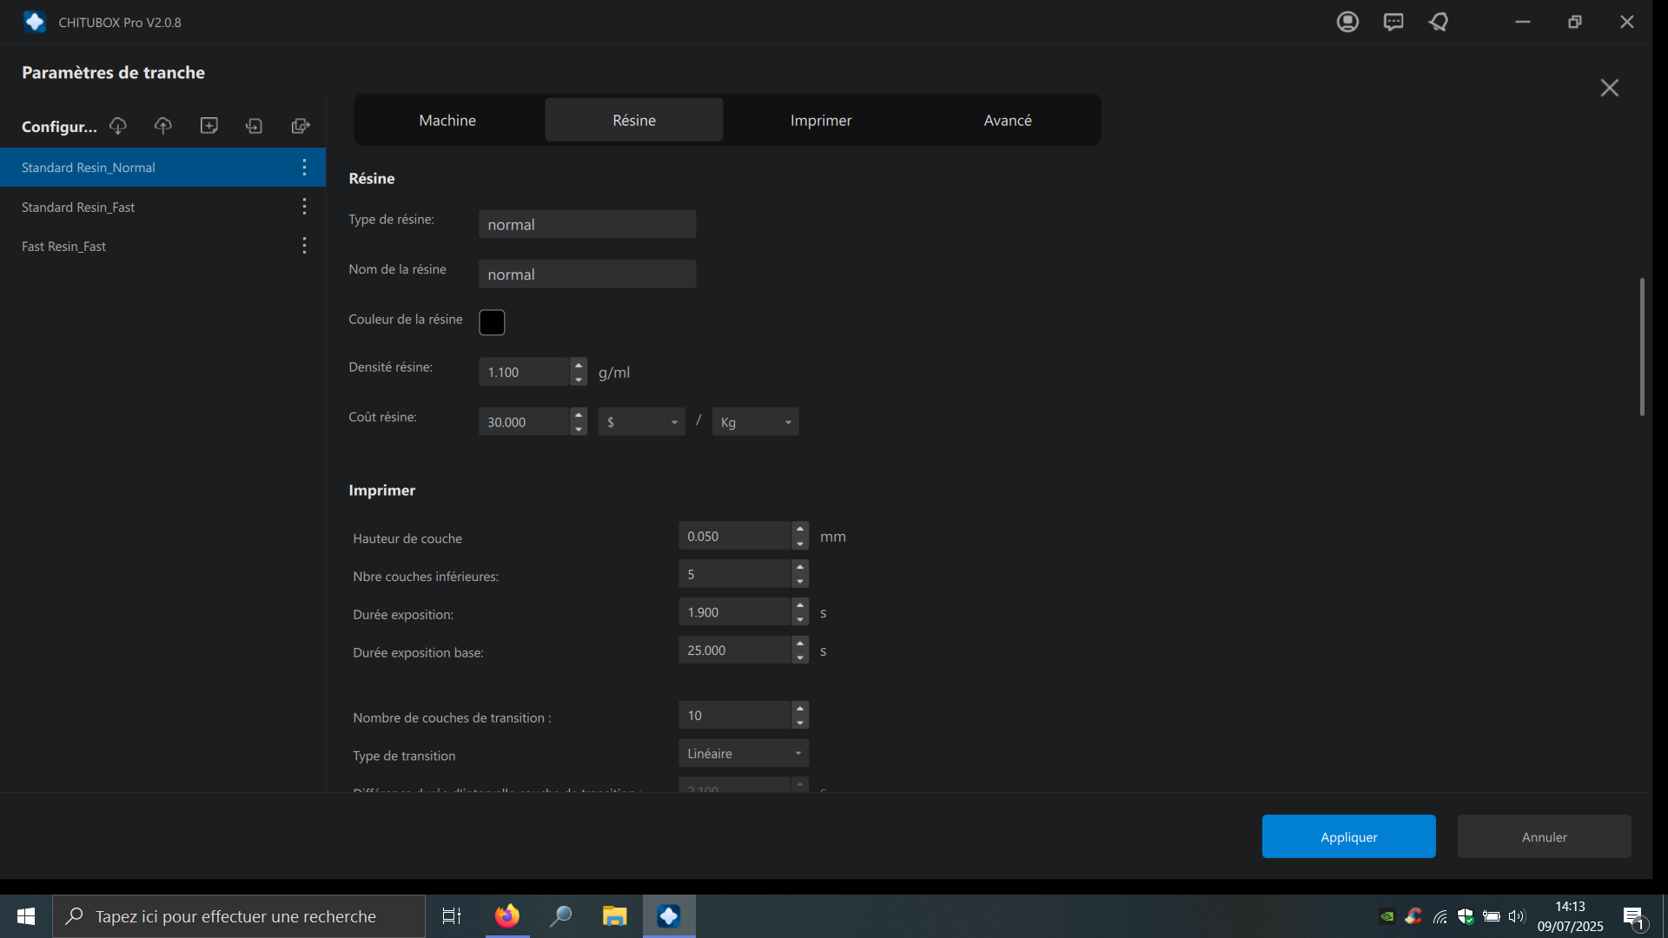The height and width of the screenshot is (938, 1668).
Task: Click the Hauteur de couche value field
Action: tap(735, 536)
